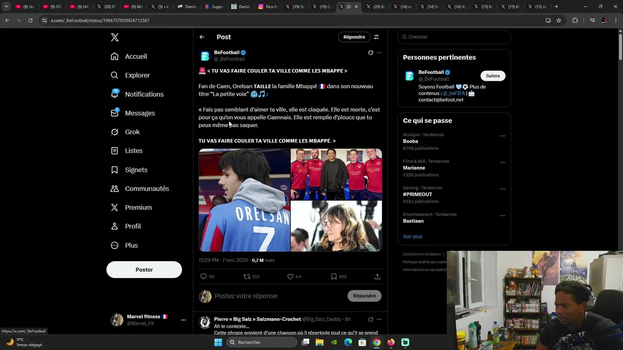Open new browser tab with plus
Screen dimensions: 623x350
(556, 7)
